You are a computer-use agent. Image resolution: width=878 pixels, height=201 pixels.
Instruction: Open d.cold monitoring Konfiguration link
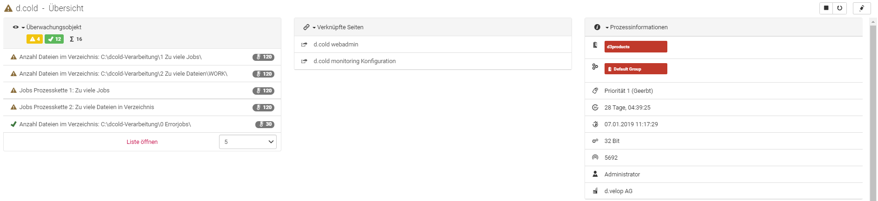pyautogui.click(x=354, y=61)
